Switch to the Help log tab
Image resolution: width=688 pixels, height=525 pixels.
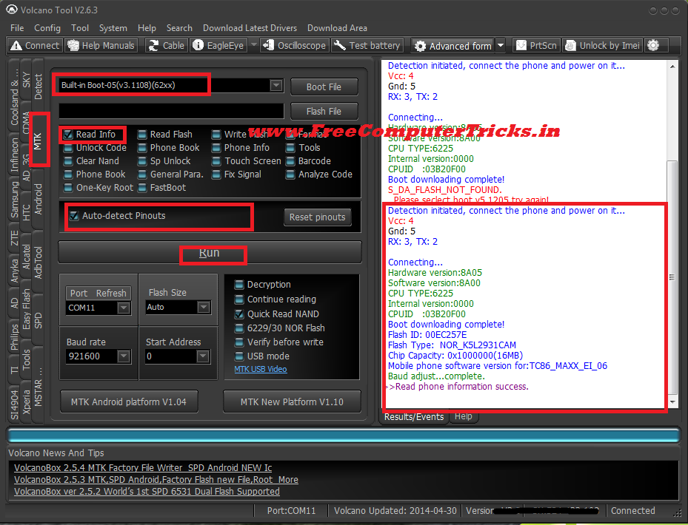[x=464, y=416]
